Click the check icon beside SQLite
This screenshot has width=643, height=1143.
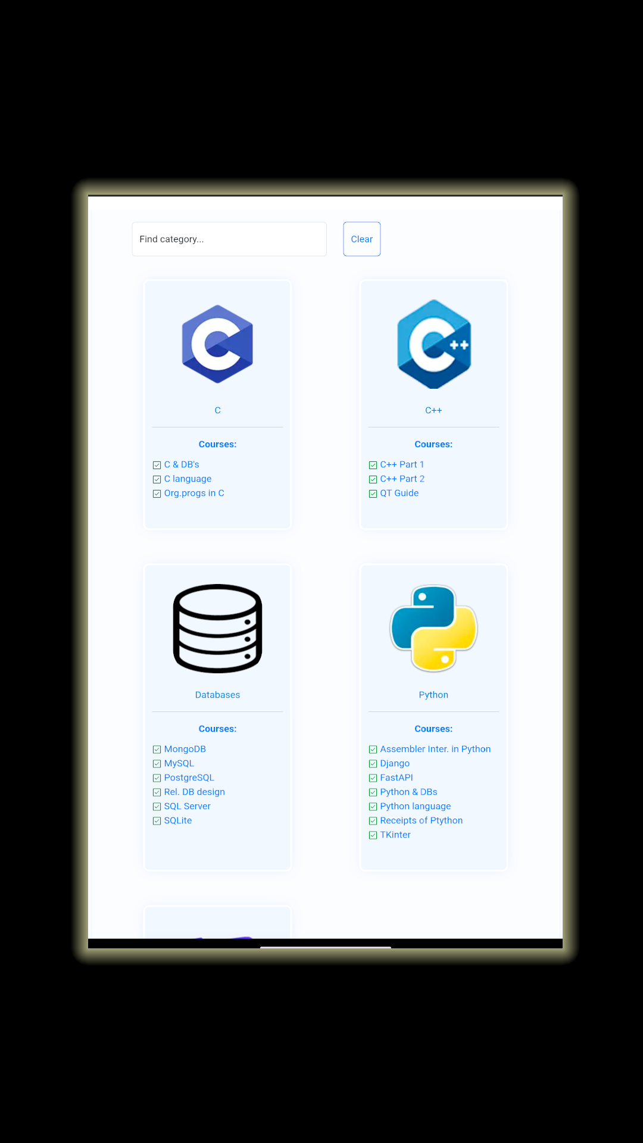click(157, 821)
